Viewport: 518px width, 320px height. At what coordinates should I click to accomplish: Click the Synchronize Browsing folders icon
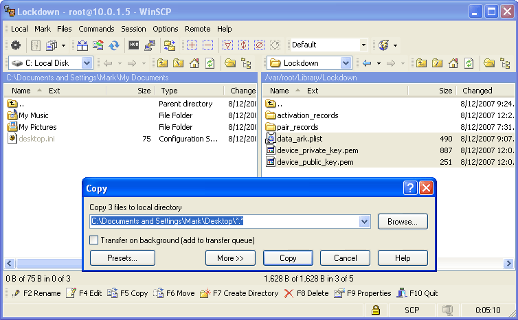pyautogui.click(x=170, y=45)
